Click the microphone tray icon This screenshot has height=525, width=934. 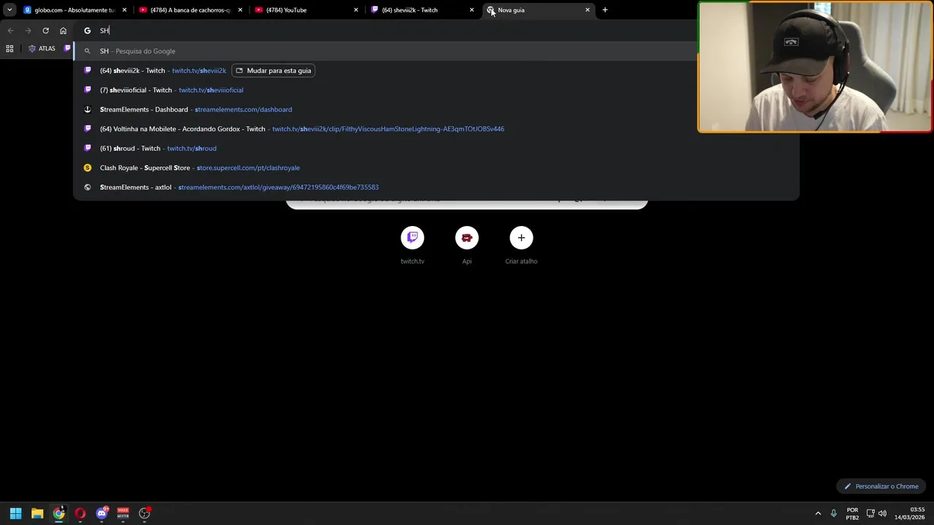coord(833,513)
